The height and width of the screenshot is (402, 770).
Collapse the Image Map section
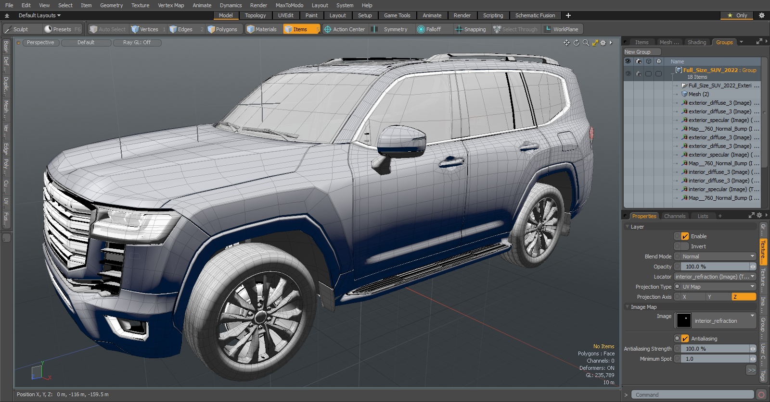tap(627, 307)
